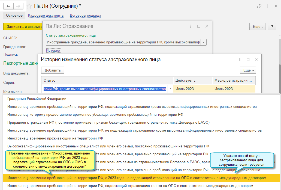Open main window kebab menu
This screenshot has width=281, height=190.
point(267,6)
